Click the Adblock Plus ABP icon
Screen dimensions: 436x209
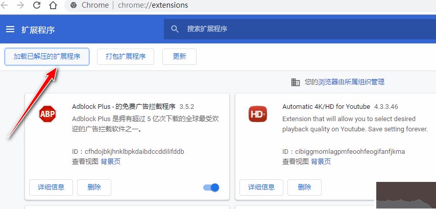(47, 114)
